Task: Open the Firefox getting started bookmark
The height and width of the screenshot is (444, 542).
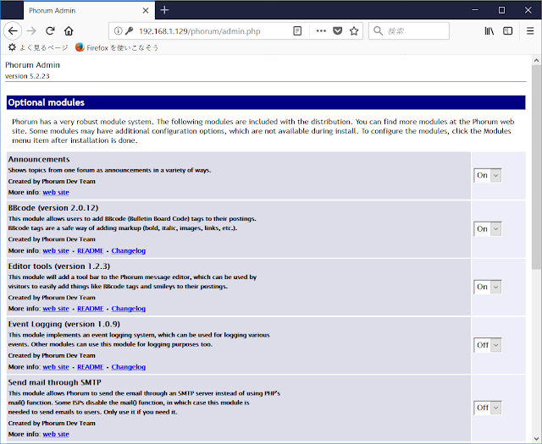Action: pos(117,47)
